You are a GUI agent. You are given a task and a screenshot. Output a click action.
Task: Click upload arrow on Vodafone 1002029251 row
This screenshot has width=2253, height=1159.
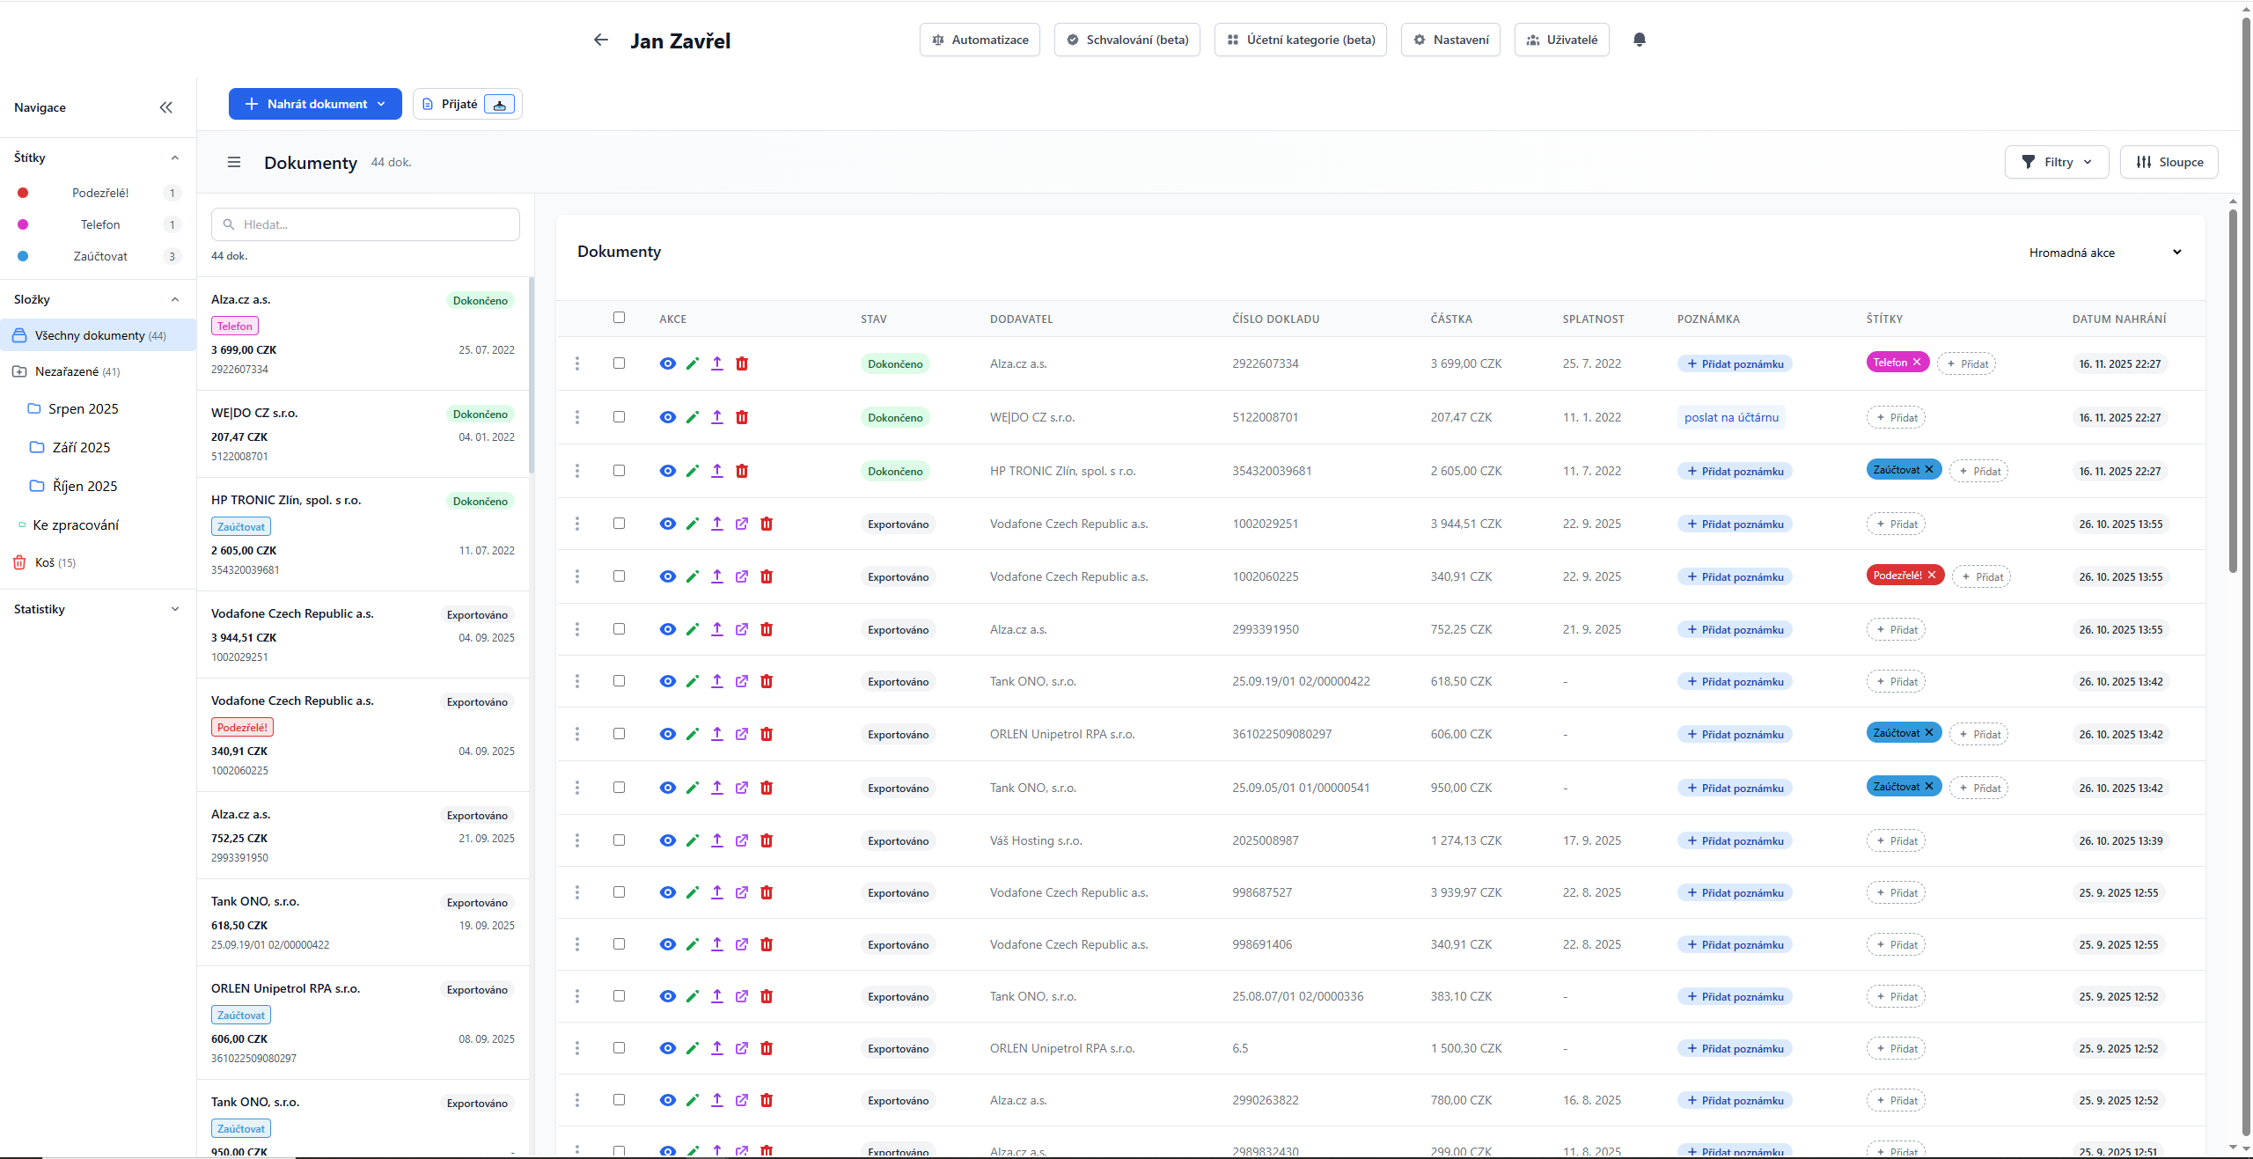click(x=717, y=524)
